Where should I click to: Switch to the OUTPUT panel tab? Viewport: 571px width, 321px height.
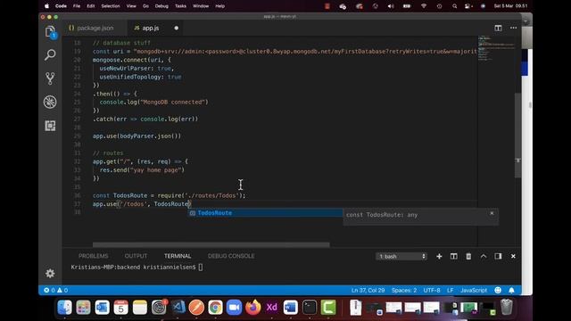click(x=136, y=256)
